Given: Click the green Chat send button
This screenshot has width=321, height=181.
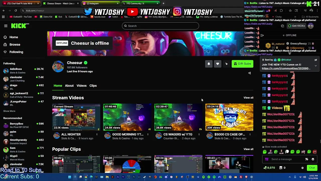Looking at the screenshot, I should click(312, 168).
